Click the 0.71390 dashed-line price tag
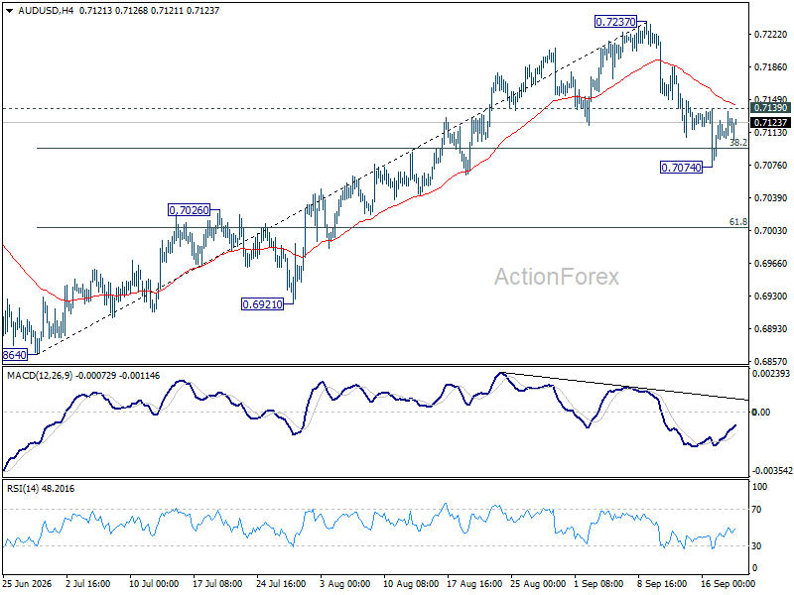Viewport: 794px width, 595px height. point(770,108)
